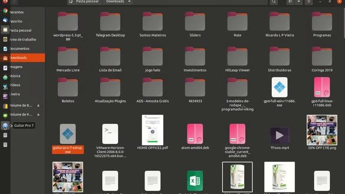
Task: Click the search icon in the toolbar
Action: tap(273, 2)
